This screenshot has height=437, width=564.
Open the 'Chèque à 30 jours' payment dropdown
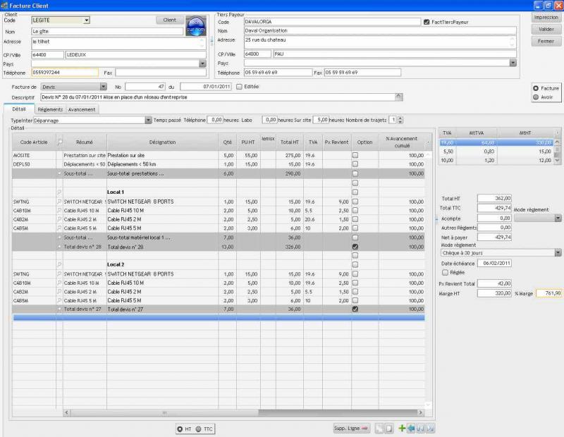click(x=558, y=253)
